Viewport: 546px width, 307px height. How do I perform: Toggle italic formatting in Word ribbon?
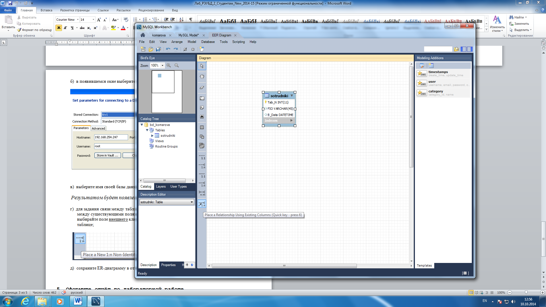tap(65, 28)
